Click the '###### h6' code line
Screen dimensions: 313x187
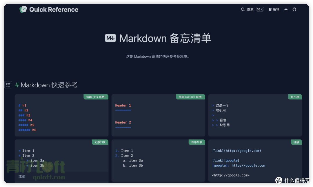coord(27,130)
